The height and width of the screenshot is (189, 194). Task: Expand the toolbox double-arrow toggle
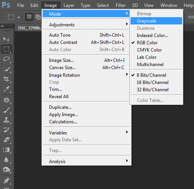[x=2, y=26]
